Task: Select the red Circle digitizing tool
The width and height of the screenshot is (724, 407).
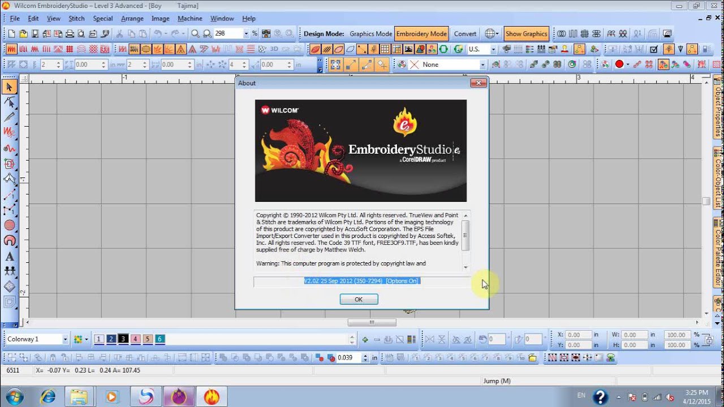Action: point(9,225)
